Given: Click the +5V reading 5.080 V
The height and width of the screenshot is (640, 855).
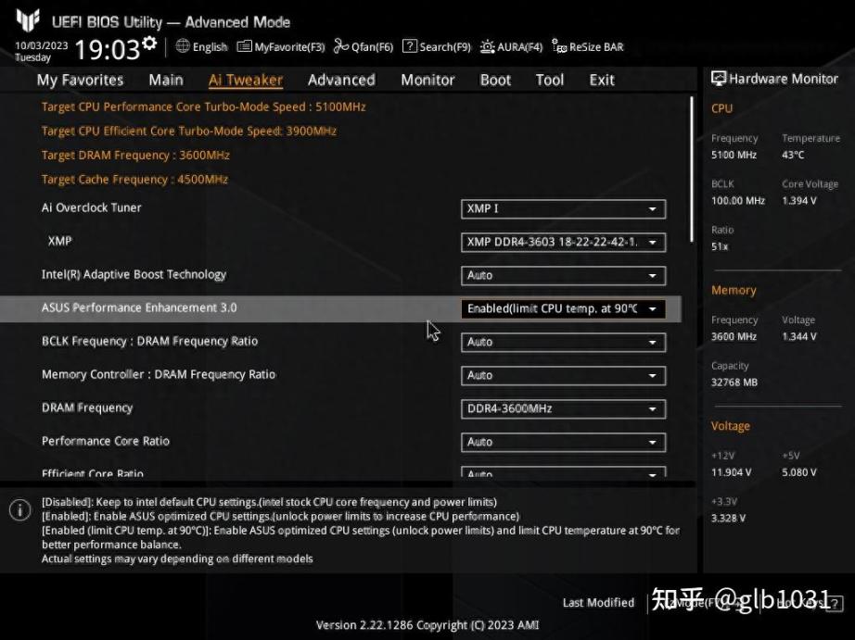Looking at the screenshot, I should 798,472.
